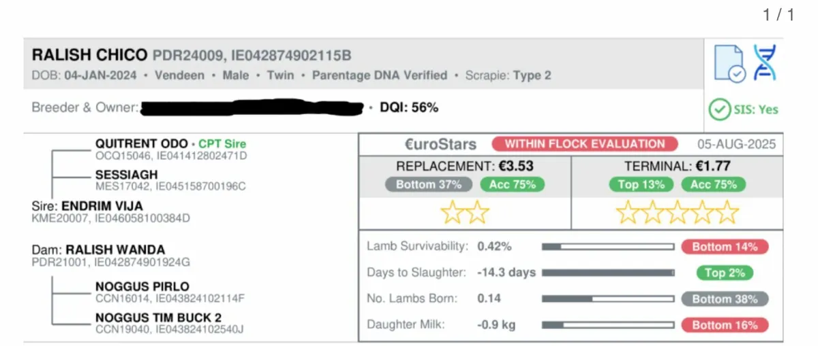The image size is (818, 346).
Task: Click the No. Lambs Born Bottom 38% badge
Action: click(x=725, y=298)
